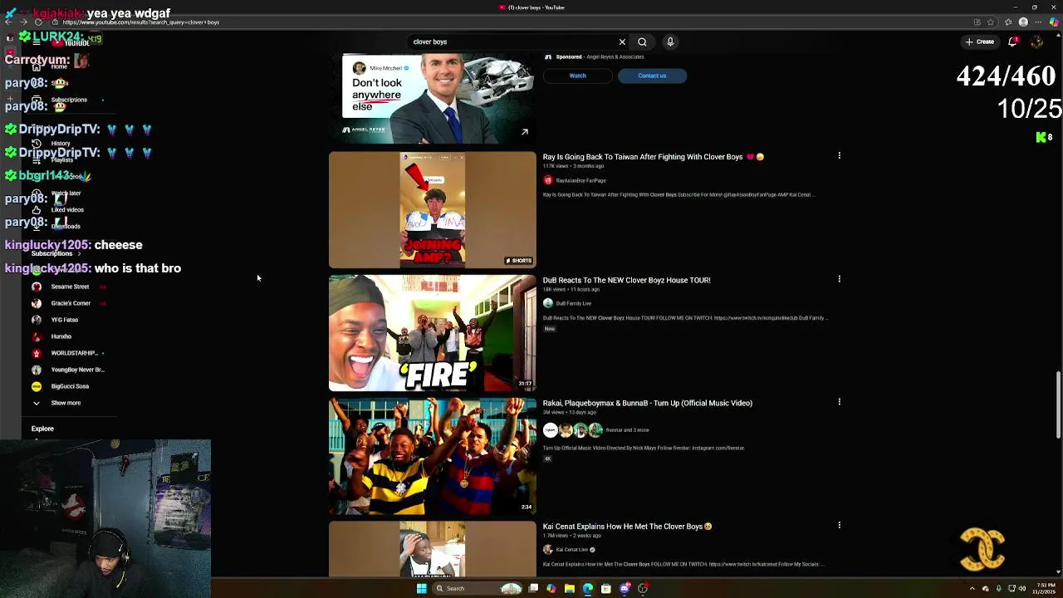
Task: Click the YouTube search magnifier button
Action: click(642, 42)
